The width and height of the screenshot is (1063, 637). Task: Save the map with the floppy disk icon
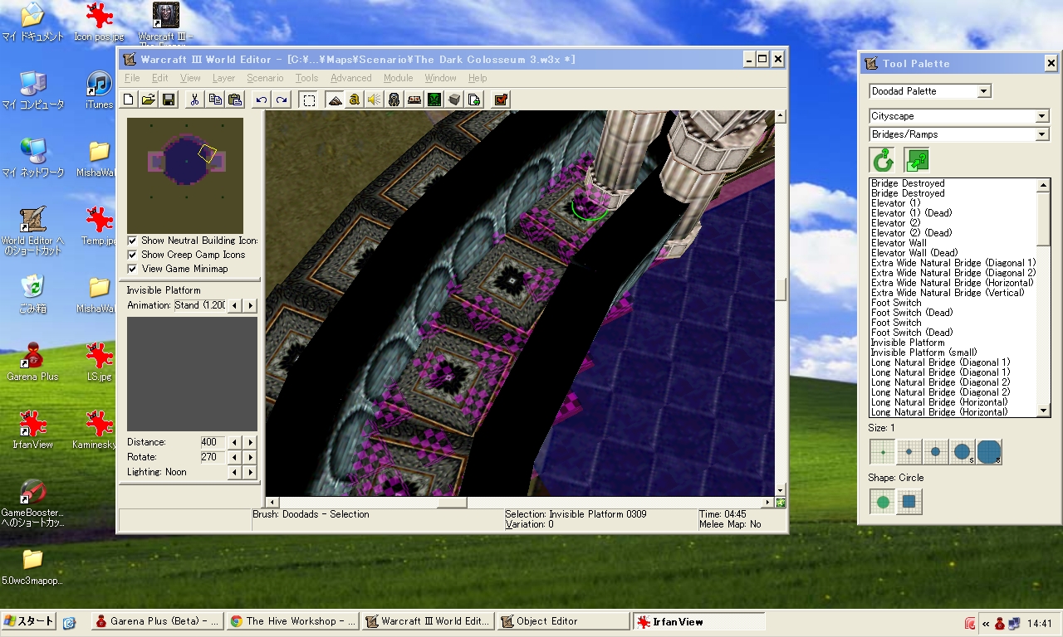[169, 100]
